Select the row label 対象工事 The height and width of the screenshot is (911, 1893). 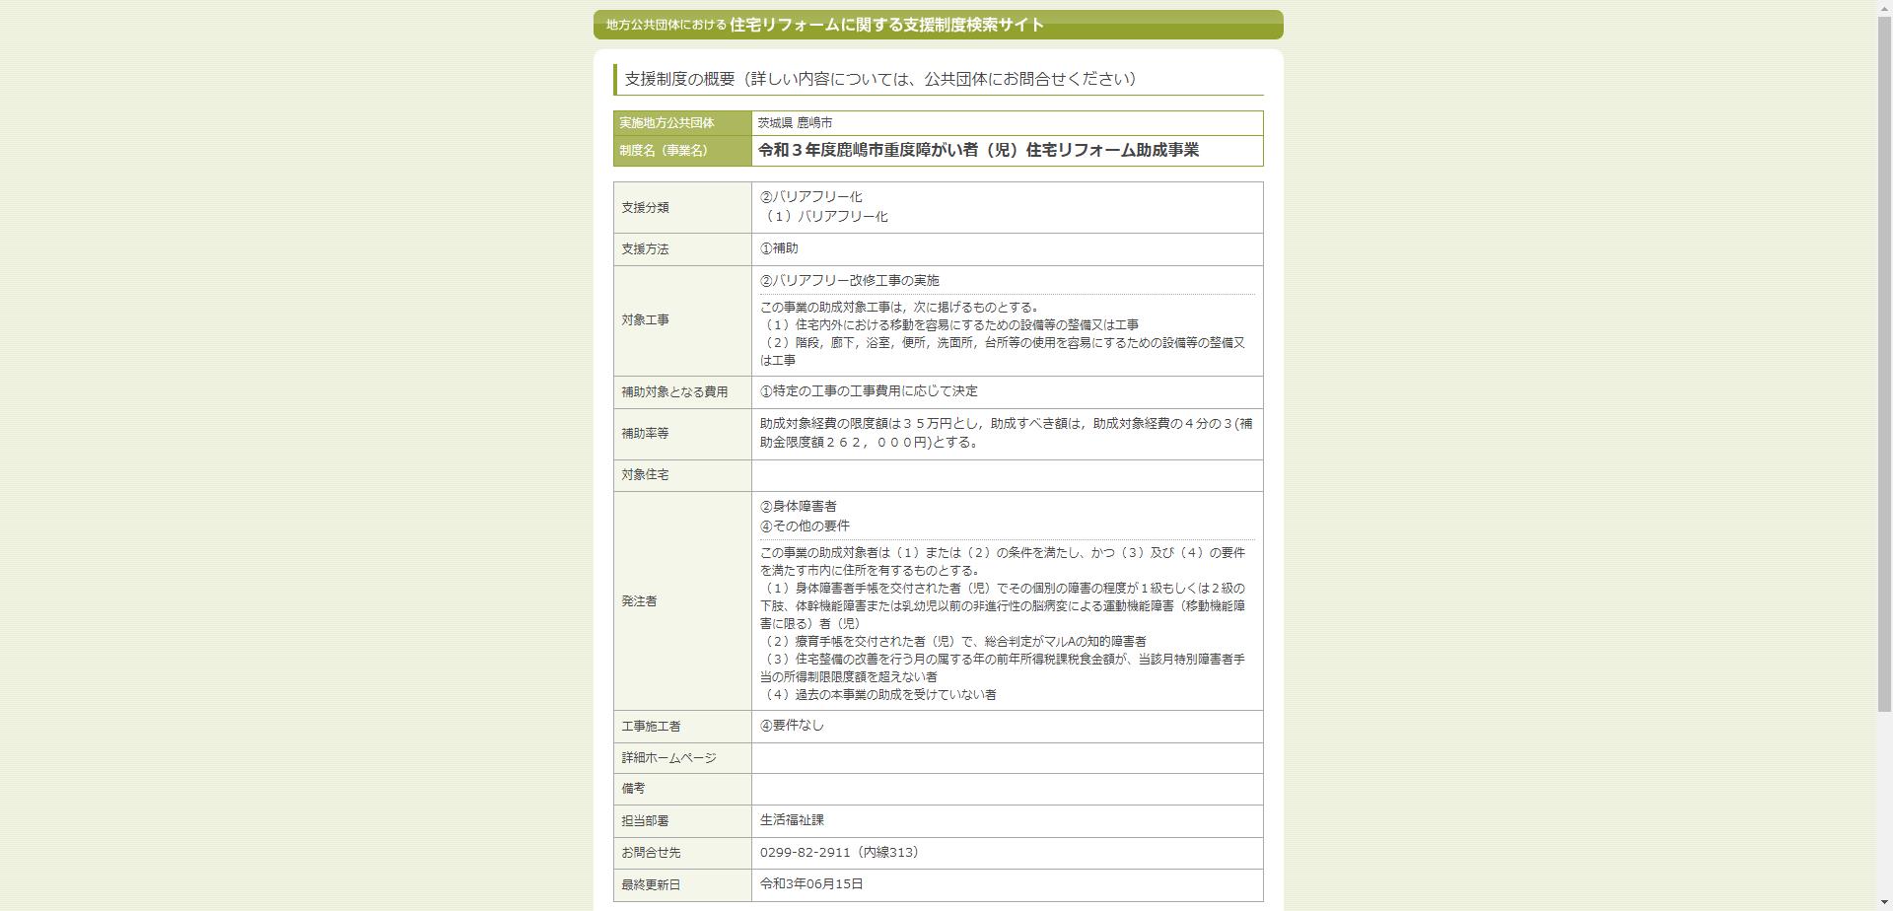tap(645, 320)
